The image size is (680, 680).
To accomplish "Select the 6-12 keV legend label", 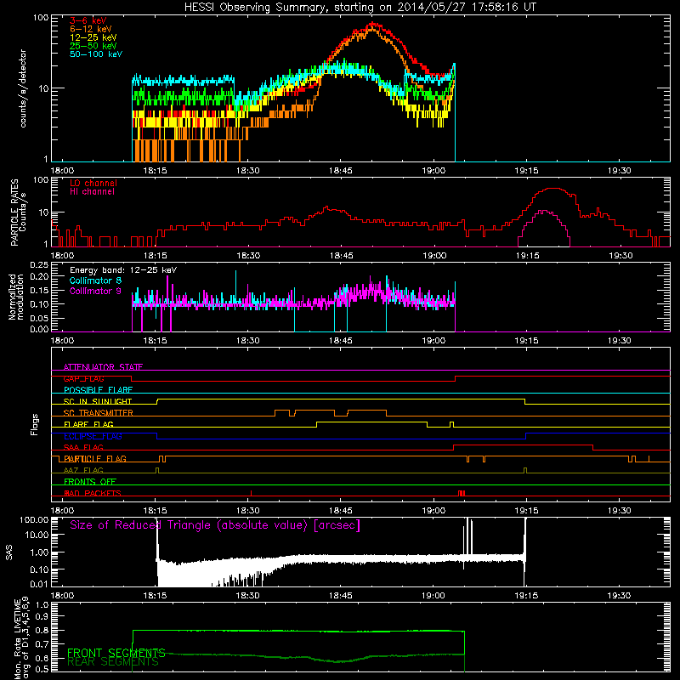I will (x=90, y=29).
